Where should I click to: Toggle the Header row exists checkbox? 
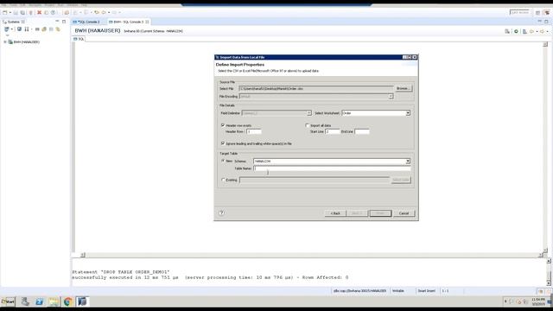coord(223,125)
